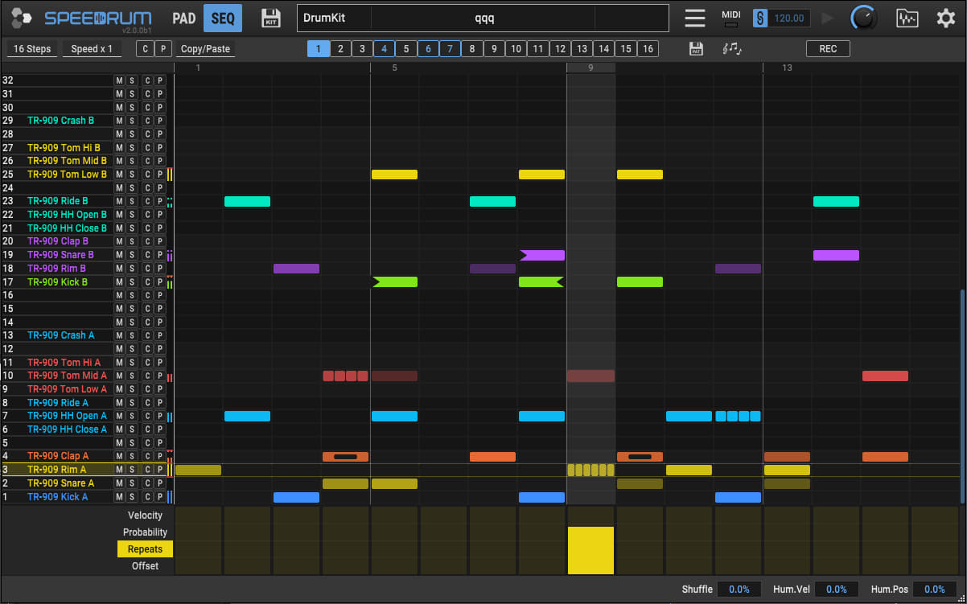Select the Velocity lane label
967x604 pixels.
point(145,516)
